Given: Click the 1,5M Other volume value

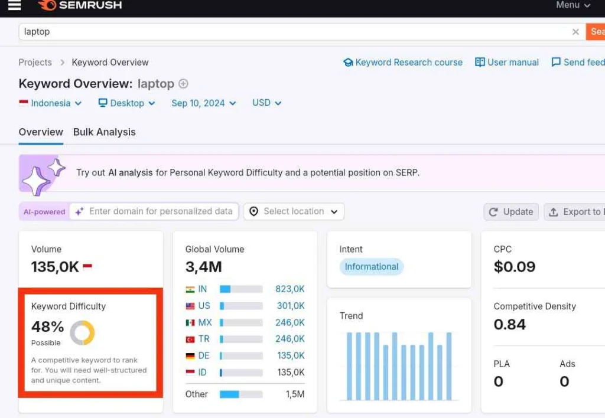Looking at the screenshot, I should [295, 394].
